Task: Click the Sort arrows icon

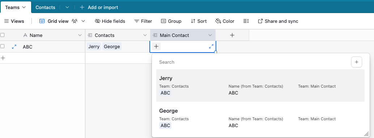Action: 193,21
